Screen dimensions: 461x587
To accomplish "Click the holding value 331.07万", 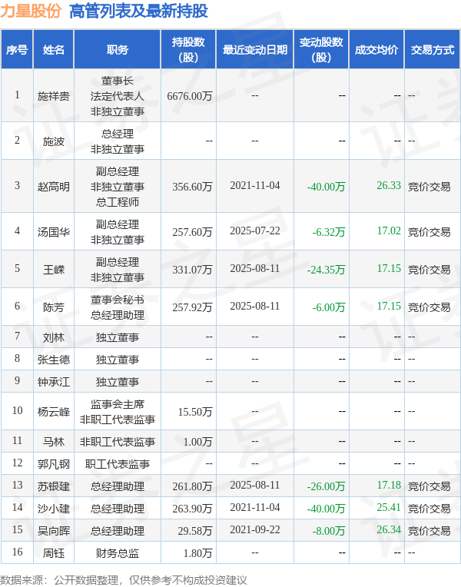I will (x=192, y=270).
